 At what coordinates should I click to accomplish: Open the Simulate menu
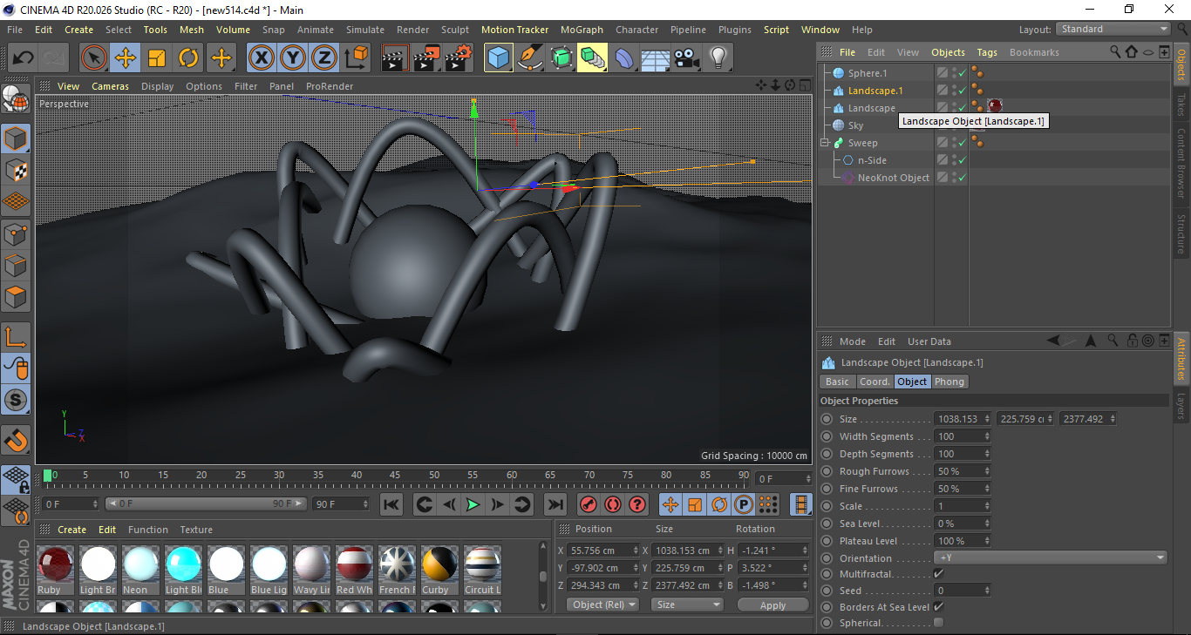click(364, 30)
